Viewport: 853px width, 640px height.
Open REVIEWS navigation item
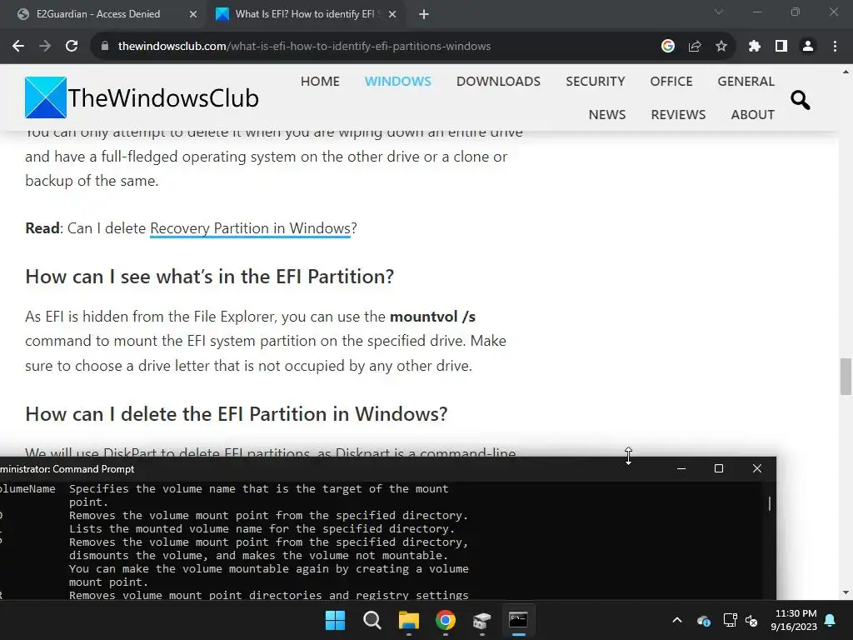tap(678, 114)
